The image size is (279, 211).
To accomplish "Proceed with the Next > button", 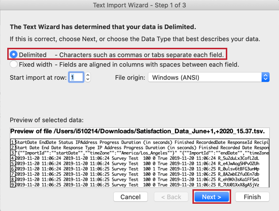I will point(212,197).
